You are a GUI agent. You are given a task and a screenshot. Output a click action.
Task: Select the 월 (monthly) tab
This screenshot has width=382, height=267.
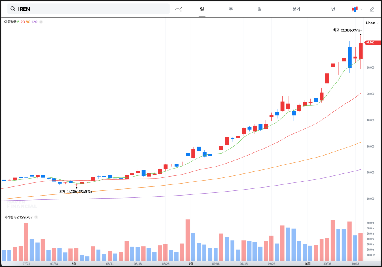click(259, 9)
